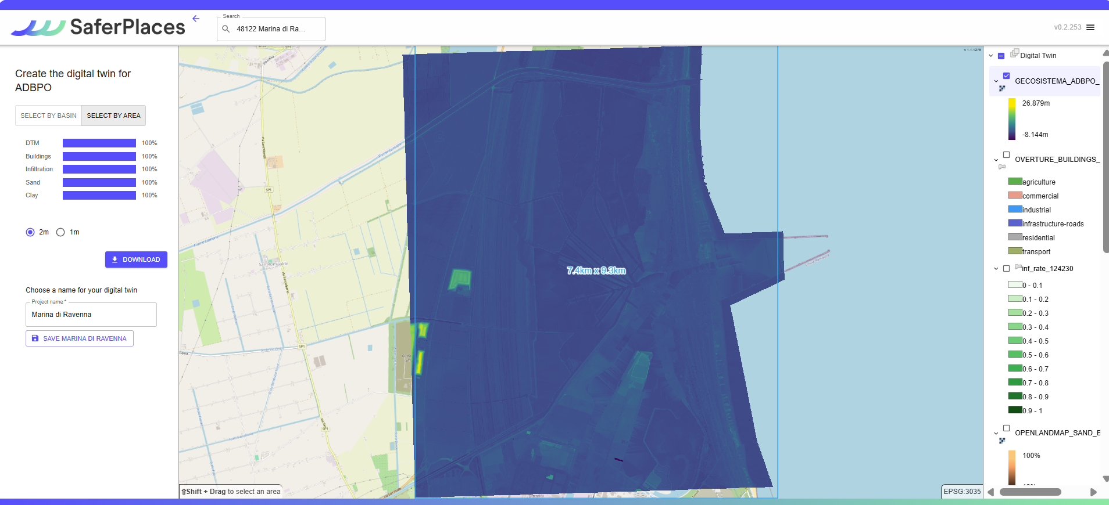Click the Project name input field

91,315
